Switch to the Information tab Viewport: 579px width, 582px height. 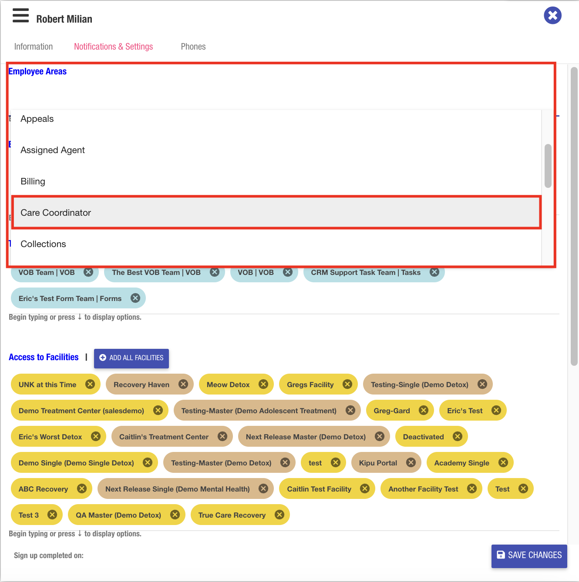(34, 47)
